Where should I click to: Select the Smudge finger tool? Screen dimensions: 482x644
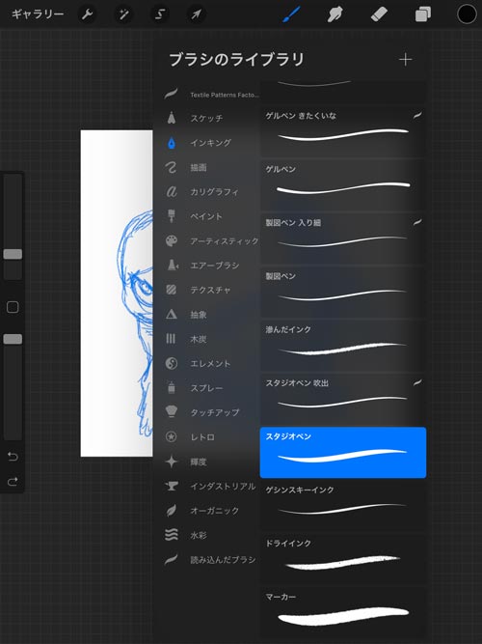pyautogui.click(x=335, y=14)
